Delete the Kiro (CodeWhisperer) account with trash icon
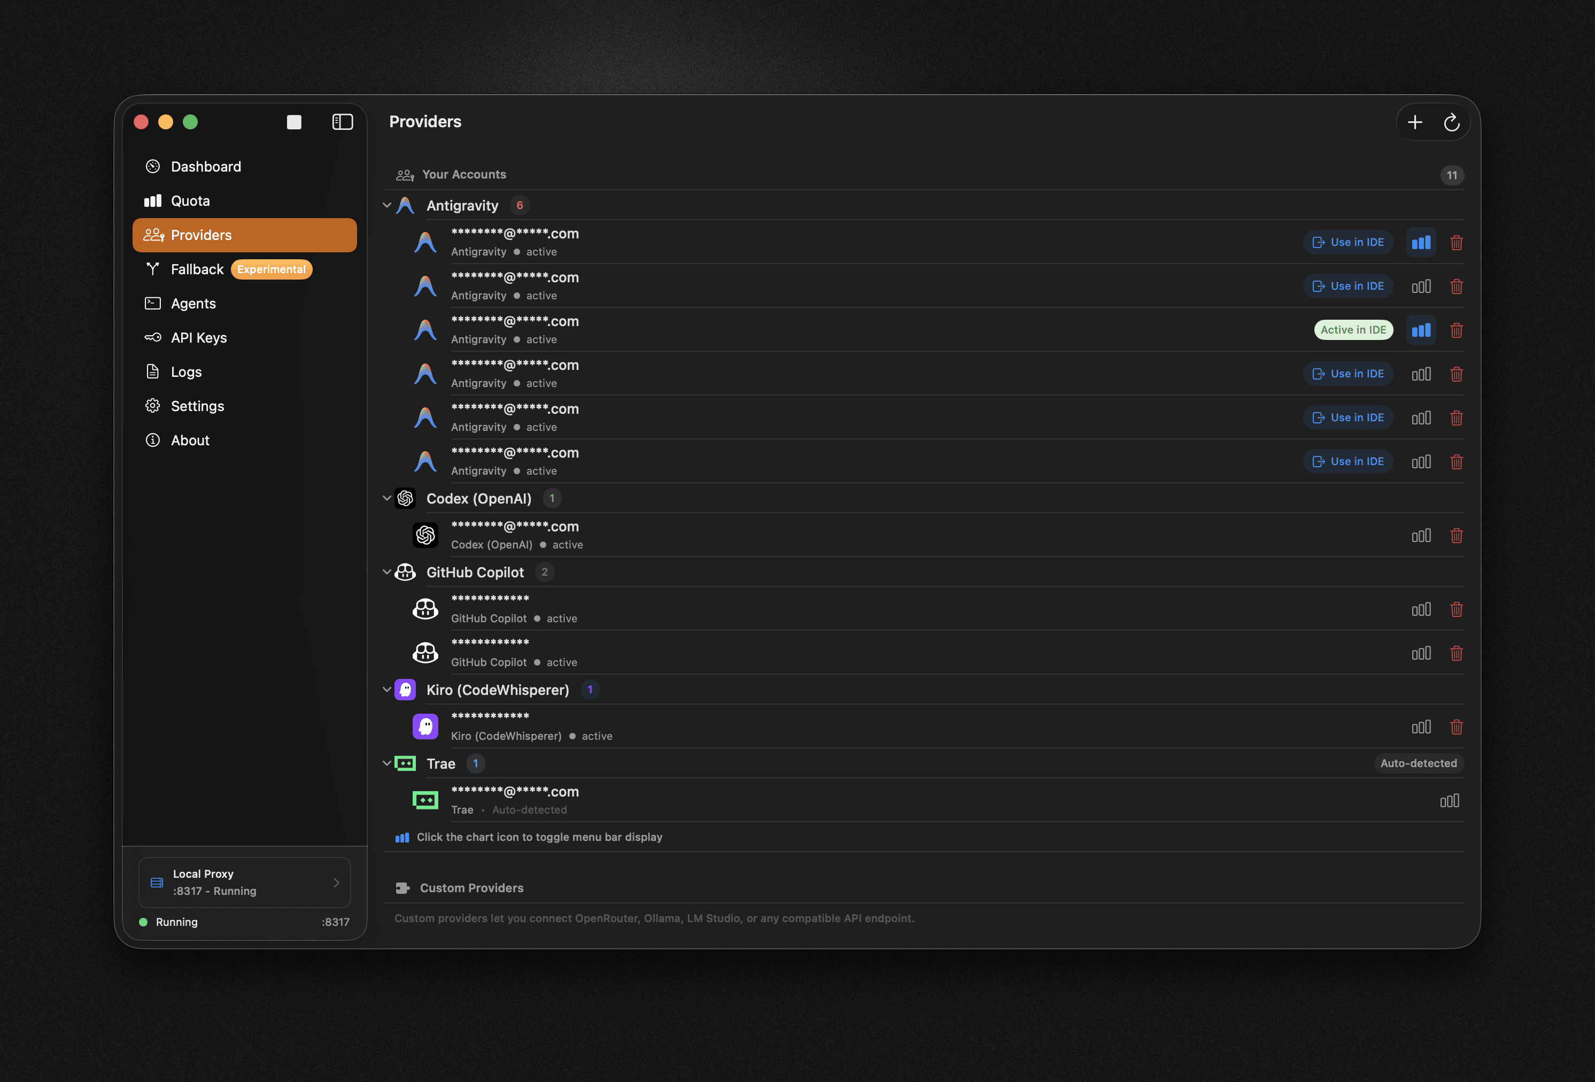This screenshot has width=1595, height=1082. [x=1457, y=727]
